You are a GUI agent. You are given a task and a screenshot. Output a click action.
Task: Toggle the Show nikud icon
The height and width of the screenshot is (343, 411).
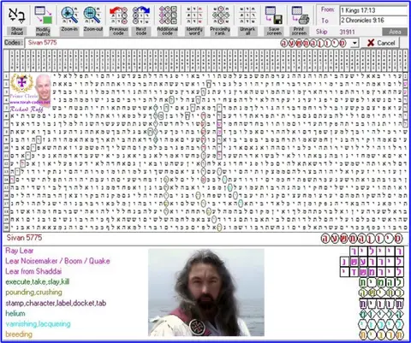[x=16, y=15]
